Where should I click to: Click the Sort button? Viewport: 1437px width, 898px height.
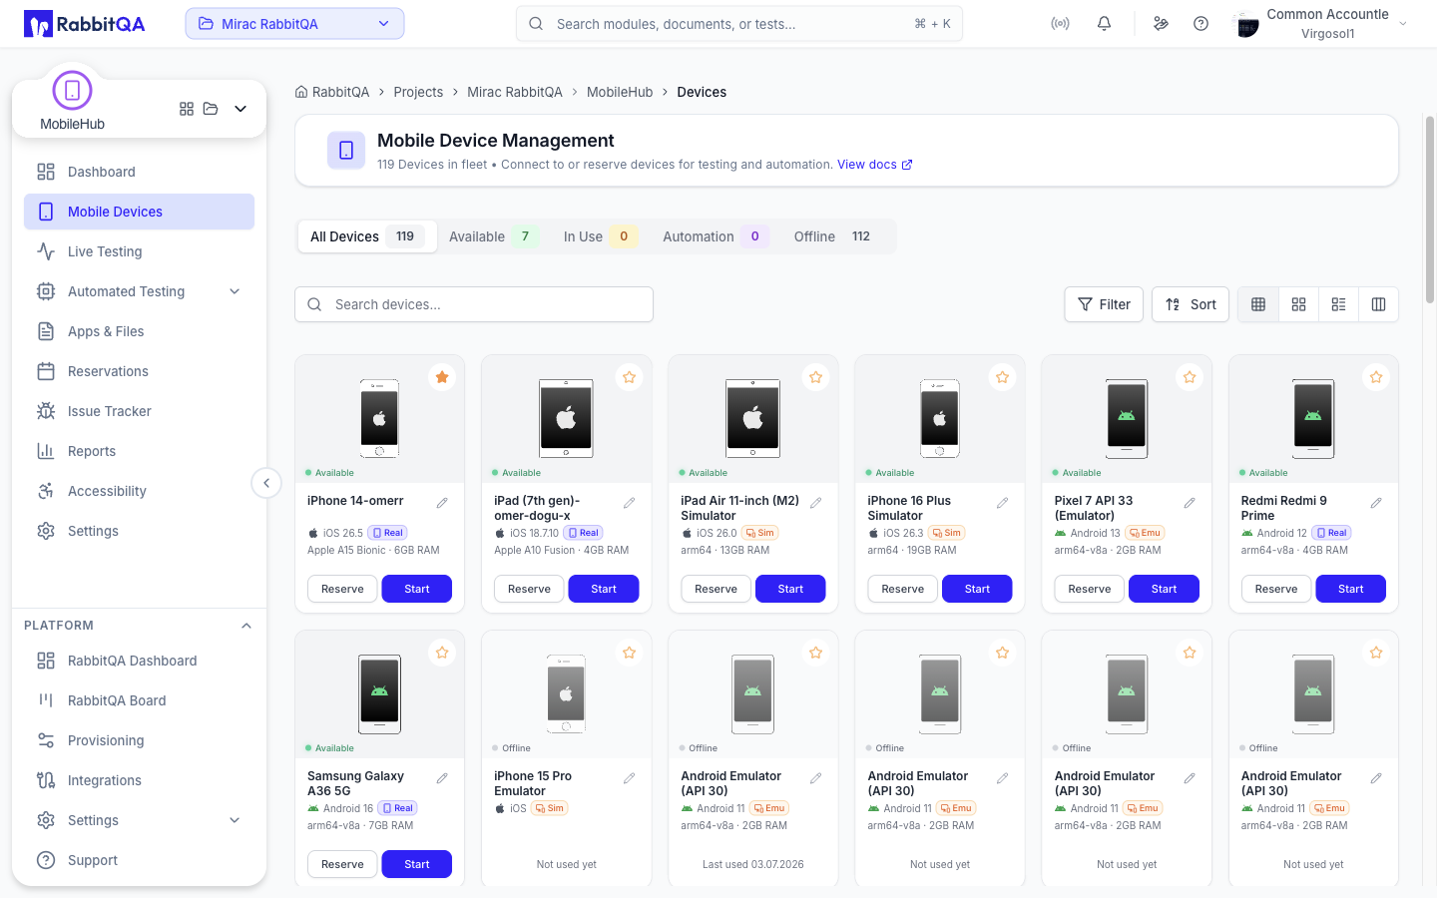pos(1192,304)
